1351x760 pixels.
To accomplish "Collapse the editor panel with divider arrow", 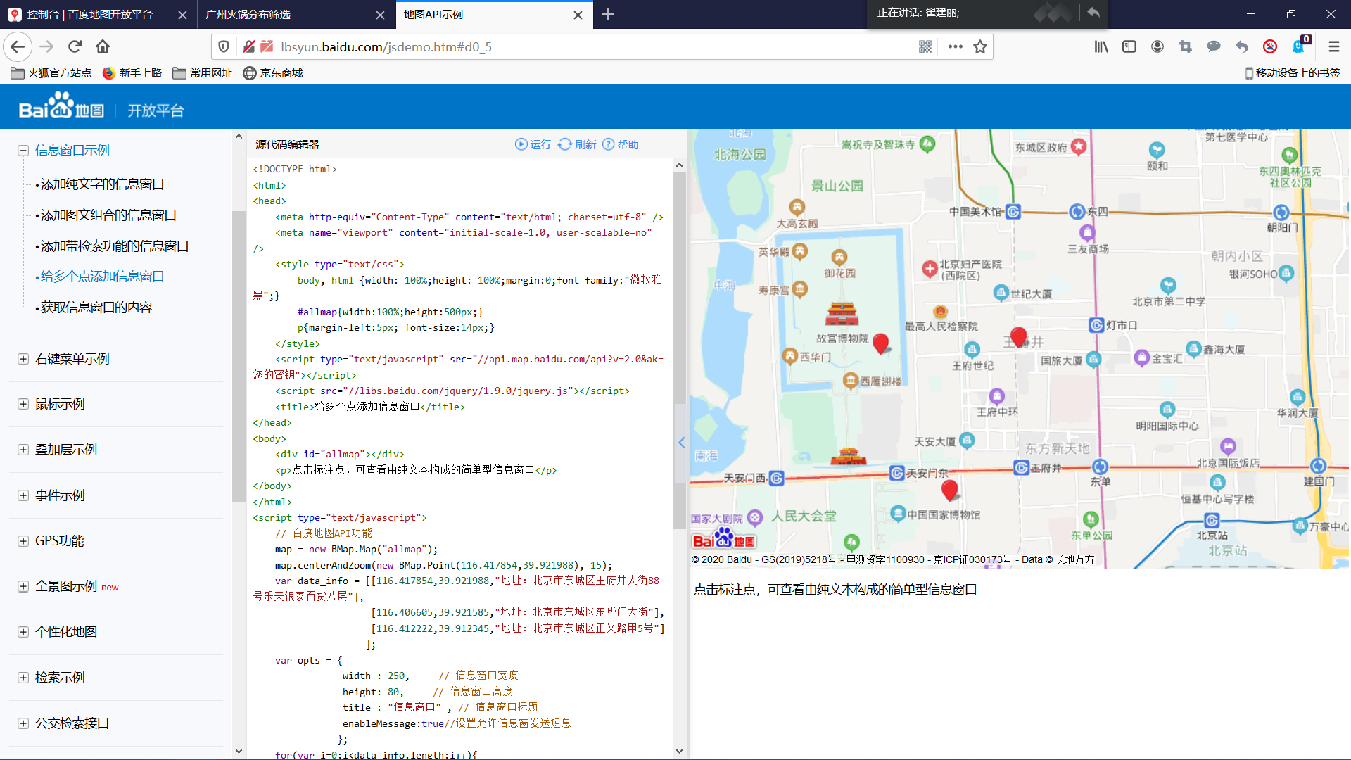I will click(x=681, y=443).
